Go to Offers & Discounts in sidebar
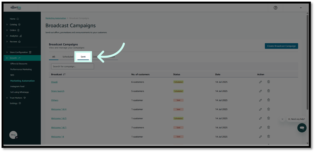This screenshot has width=315, height=152. 19,64
